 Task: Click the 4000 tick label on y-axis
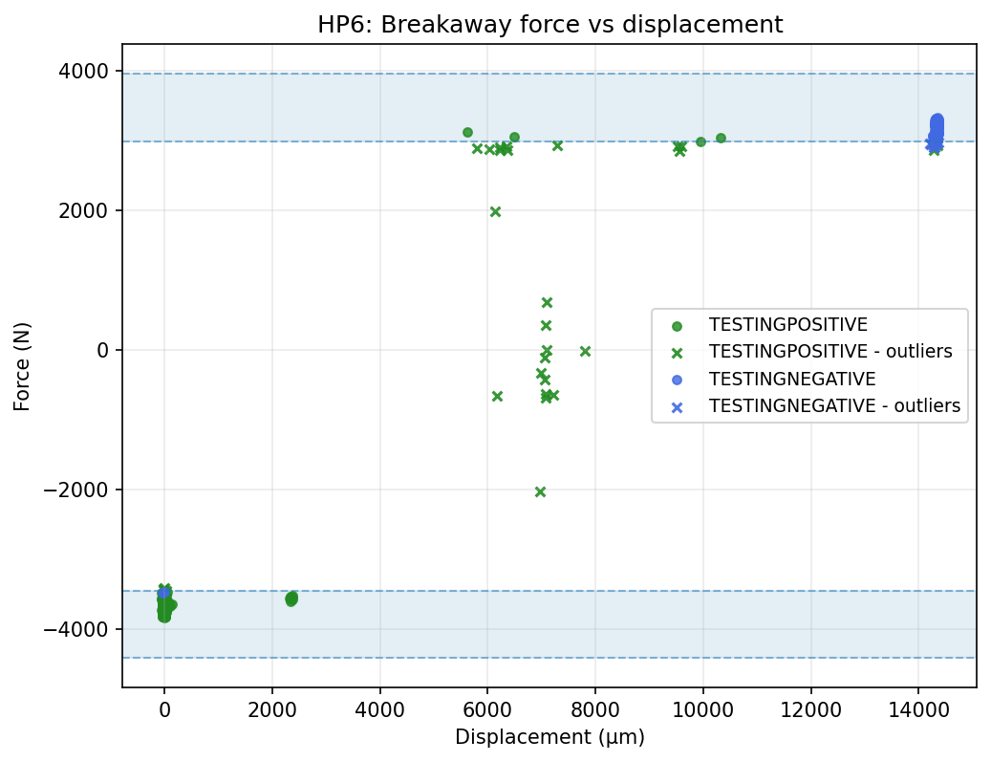pos(89,71)
